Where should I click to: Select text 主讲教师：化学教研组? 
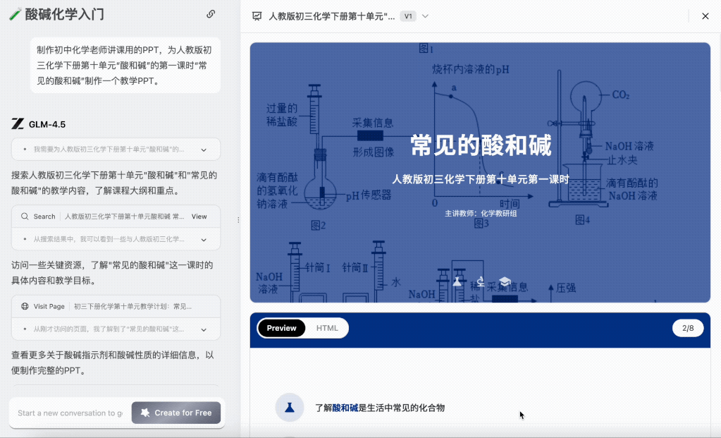(481, 214)
